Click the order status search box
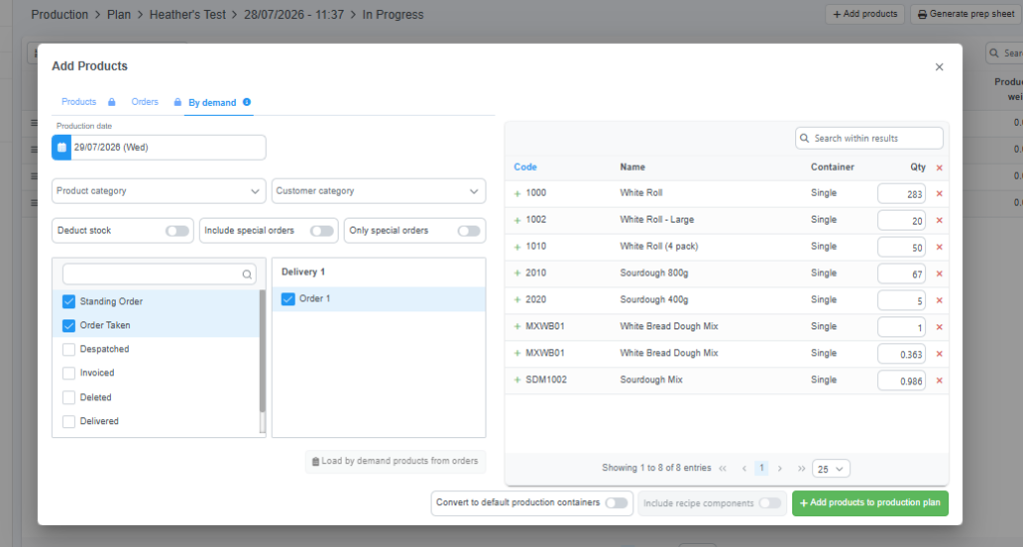 (x=159, y=274)
